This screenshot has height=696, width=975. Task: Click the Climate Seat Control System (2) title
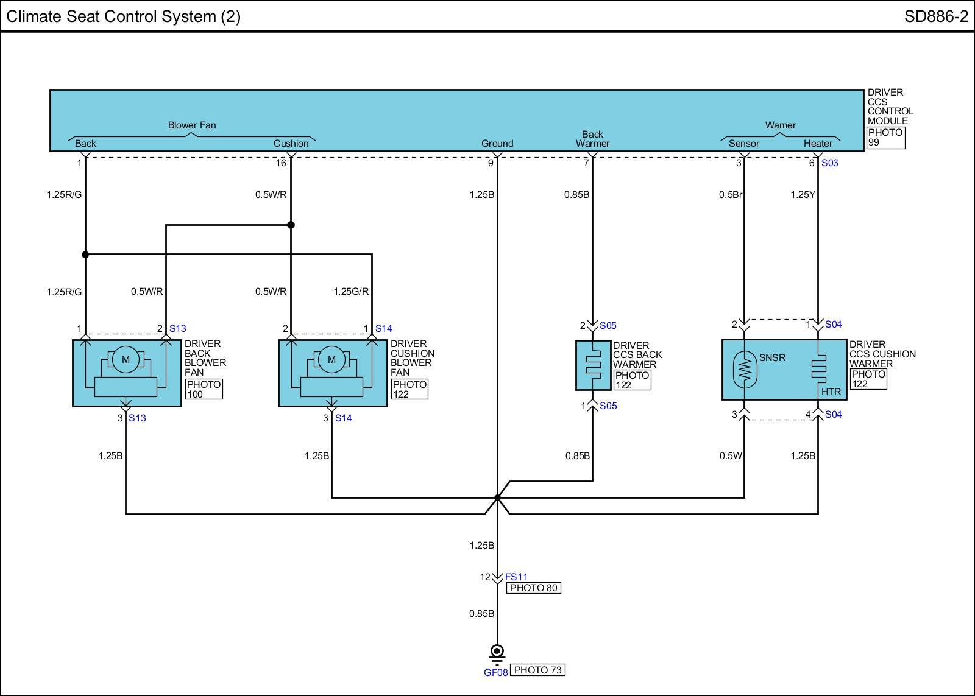click(x=123, y=16)
